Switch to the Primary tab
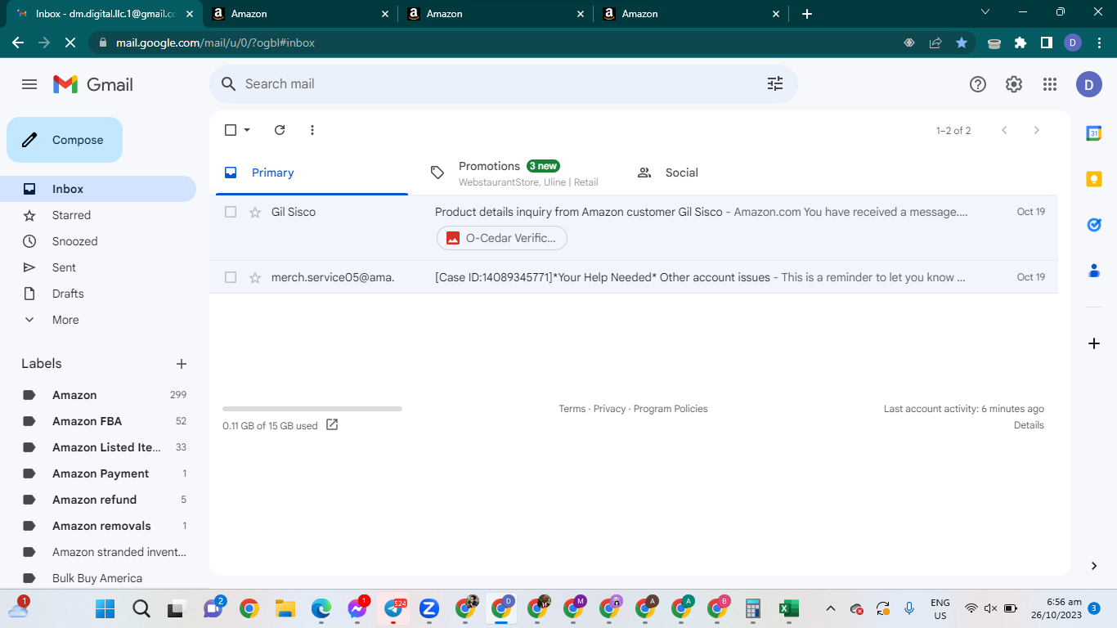The height and width of the screenshot is (628, 1117). coord(312,173)
